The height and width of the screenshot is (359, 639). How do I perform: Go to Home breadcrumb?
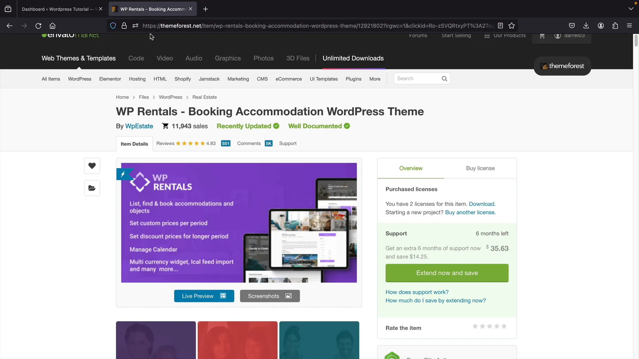pos(122,97)
